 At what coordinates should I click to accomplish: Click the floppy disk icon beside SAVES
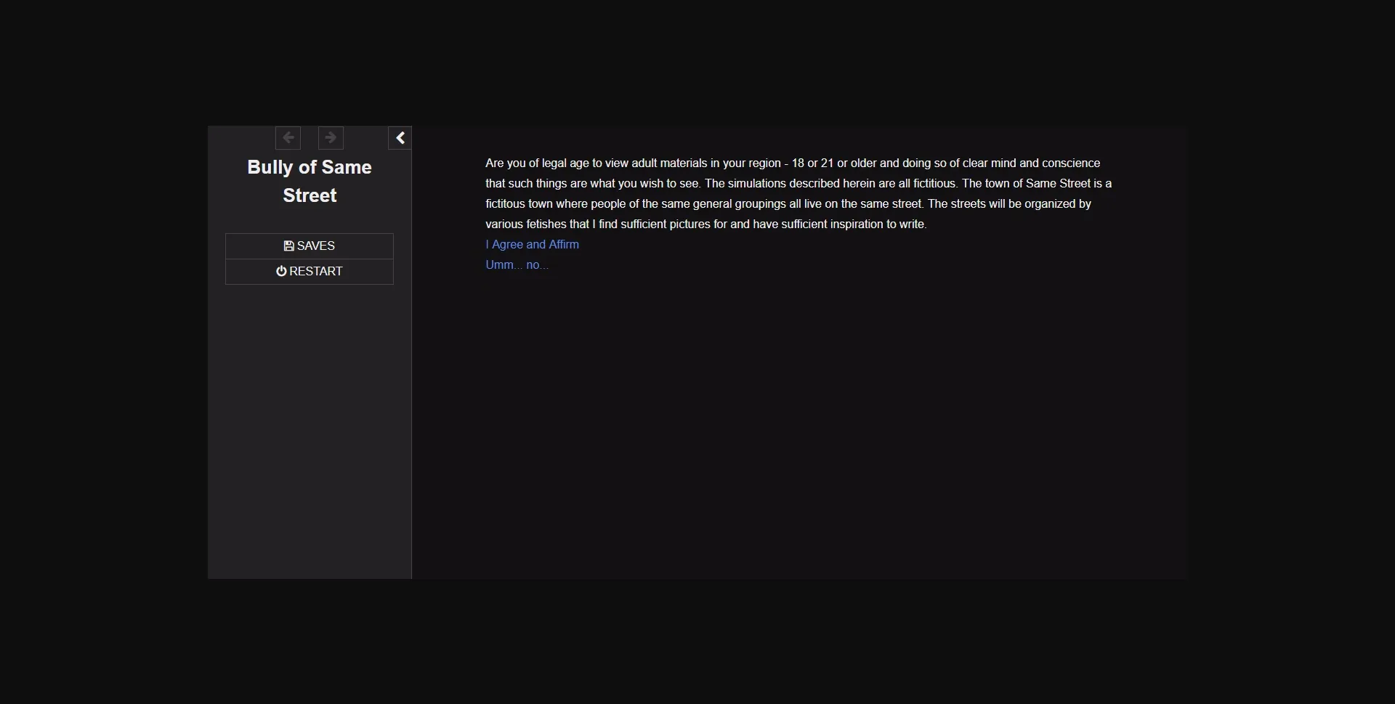point(288,246)
